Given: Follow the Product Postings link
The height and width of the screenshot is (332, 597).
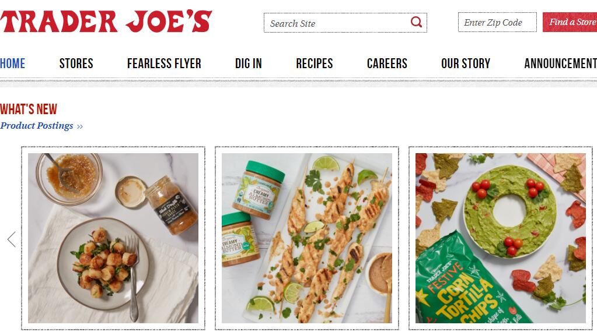Looking at the screenshot, I should pos(37,126).
